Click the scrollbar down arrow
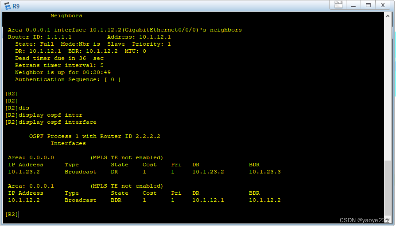396x228 pixels. [388, 220]
